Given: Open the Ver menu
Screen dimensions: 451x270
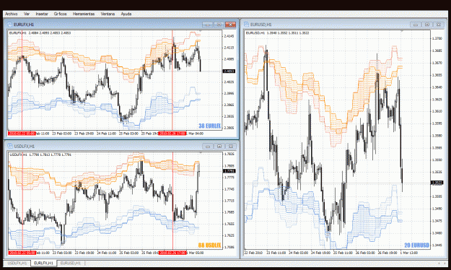Looking at the screenshot, I should (x=27, y=14).
